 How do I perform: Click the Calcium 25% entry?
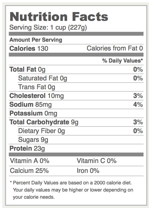(x=29, y=171)
